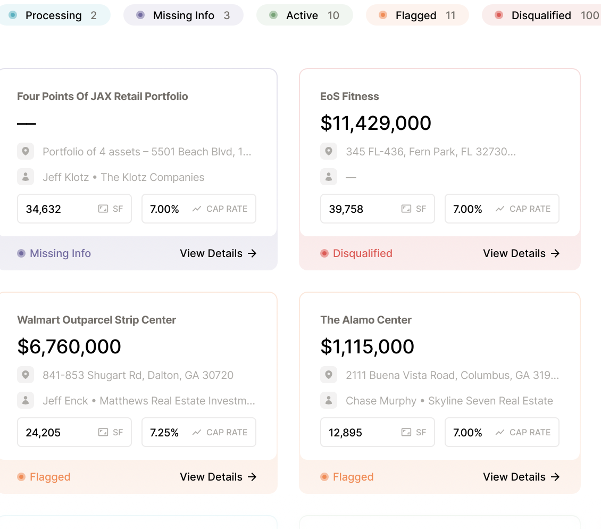
Task: Click broker person icon on Alamo Center card
Action: [329, 400]
